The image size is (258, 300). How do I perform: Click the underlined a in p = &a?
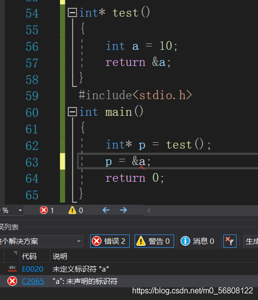point(142,162)
